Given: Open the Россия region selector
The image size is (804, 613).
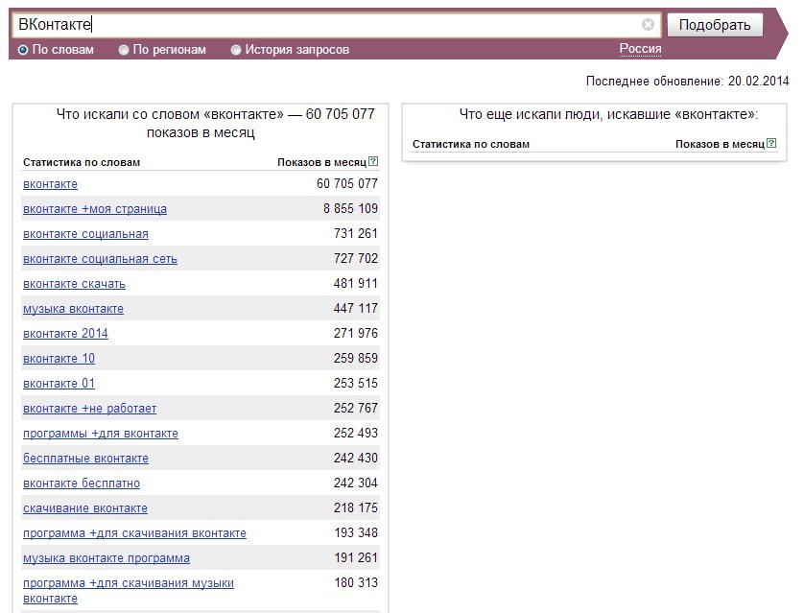Looking at the screenshot, I should [640, 49].
